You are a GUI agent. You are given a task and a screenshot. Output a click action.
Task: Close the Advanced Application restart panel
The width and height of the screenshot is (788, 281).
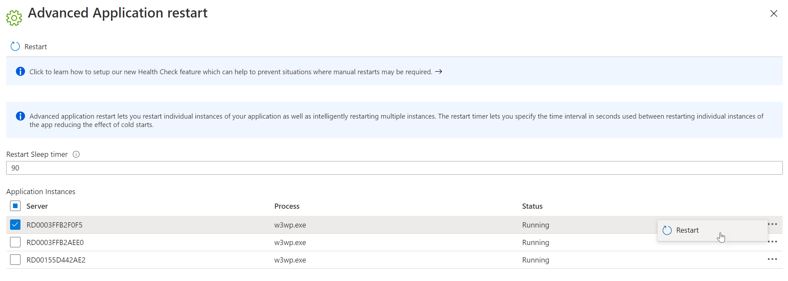(774, 14)
